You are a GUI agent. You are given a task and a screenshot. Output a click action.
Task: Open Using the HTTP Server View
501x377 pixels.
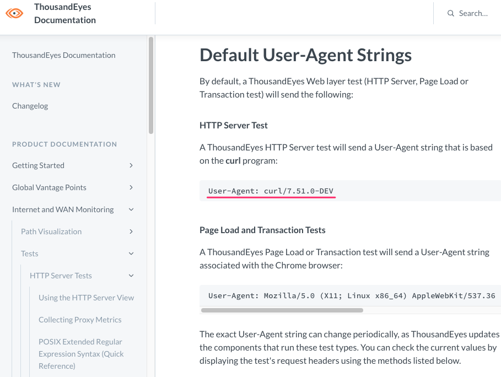87,298
